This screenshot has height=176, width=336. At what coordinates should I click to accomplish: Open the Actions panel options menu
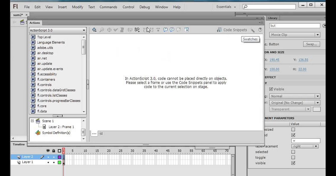[x=261, y=23]
